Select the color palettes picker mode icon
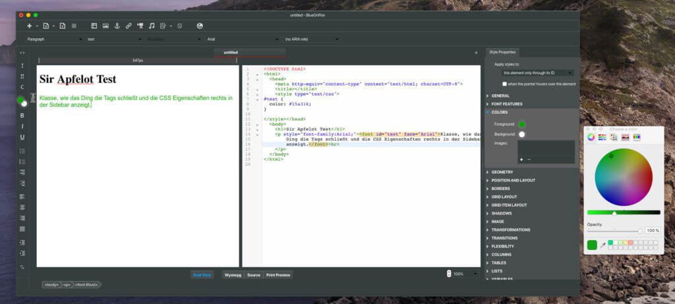This screenshot has width=675, height=304. click(x=614, y=137)
